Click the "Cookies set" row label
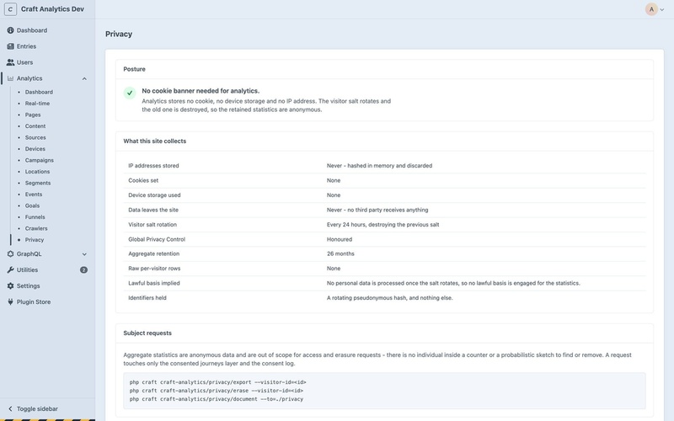The height and width of the screenshot is (421, 674). coord(143,180)
